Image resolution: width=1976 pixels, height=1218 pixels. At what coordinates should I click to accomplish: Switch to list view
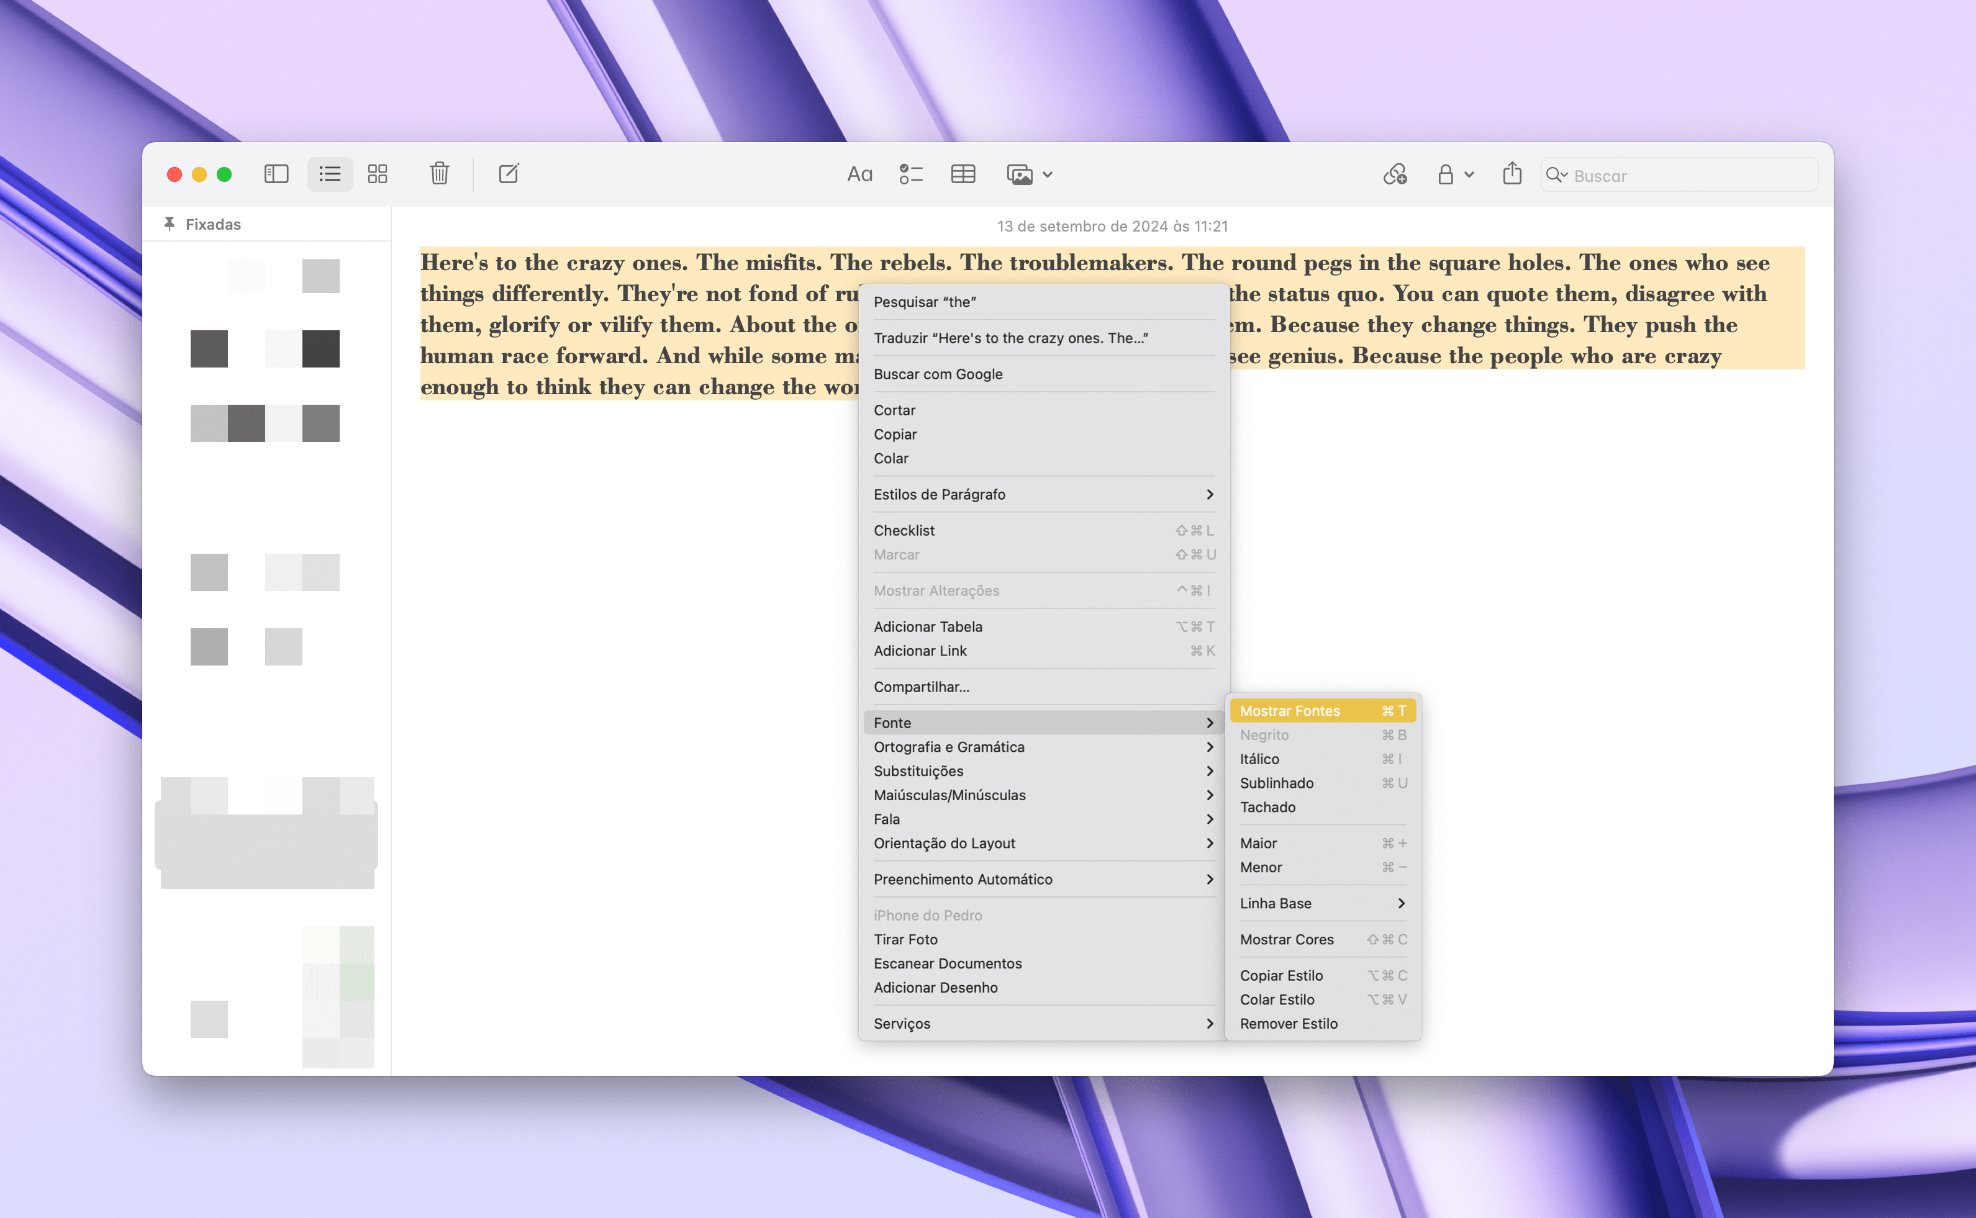(x=330, y=174)
